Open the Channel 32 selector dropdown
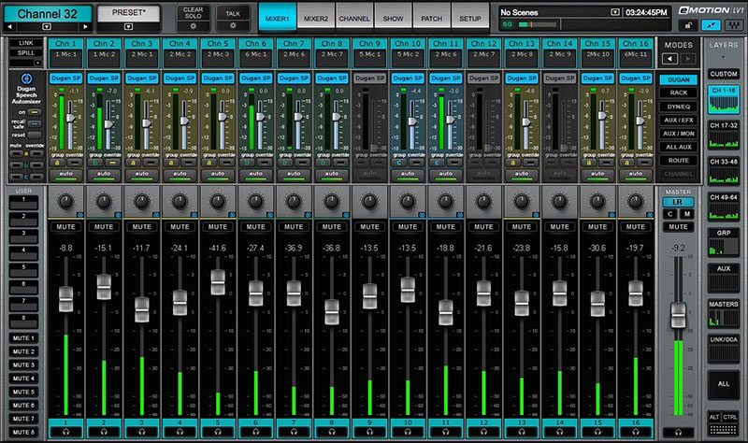This screenshot has height=443, width=748. (47, 27)
